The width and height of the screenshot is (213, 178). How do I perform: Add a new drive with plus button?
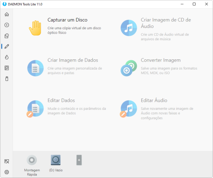[79, 160]
